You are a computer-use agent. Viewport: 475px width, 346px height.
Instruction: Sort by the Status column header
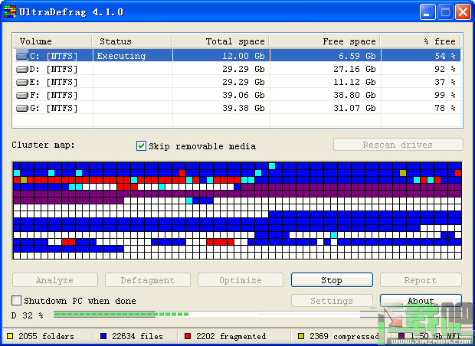point(132,41)
